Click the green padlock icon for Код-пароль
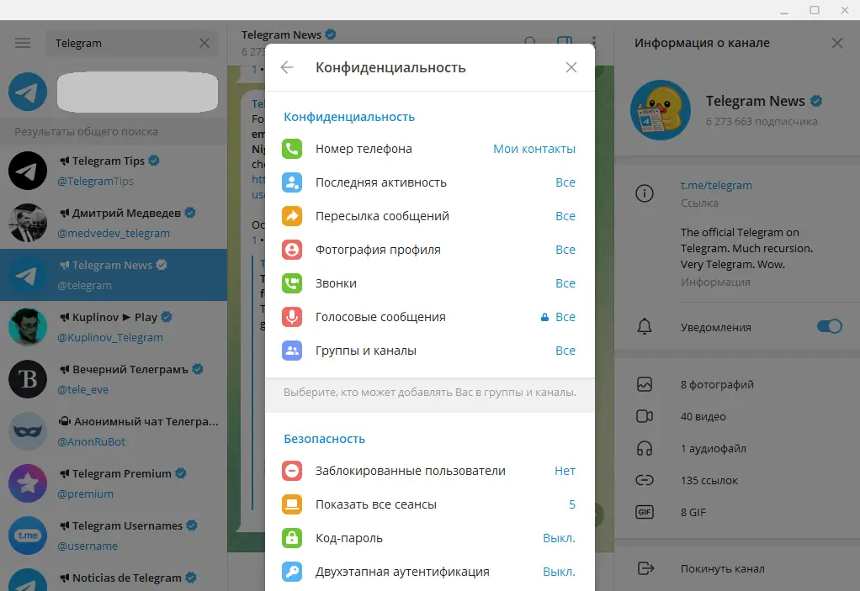 point(292,538)
